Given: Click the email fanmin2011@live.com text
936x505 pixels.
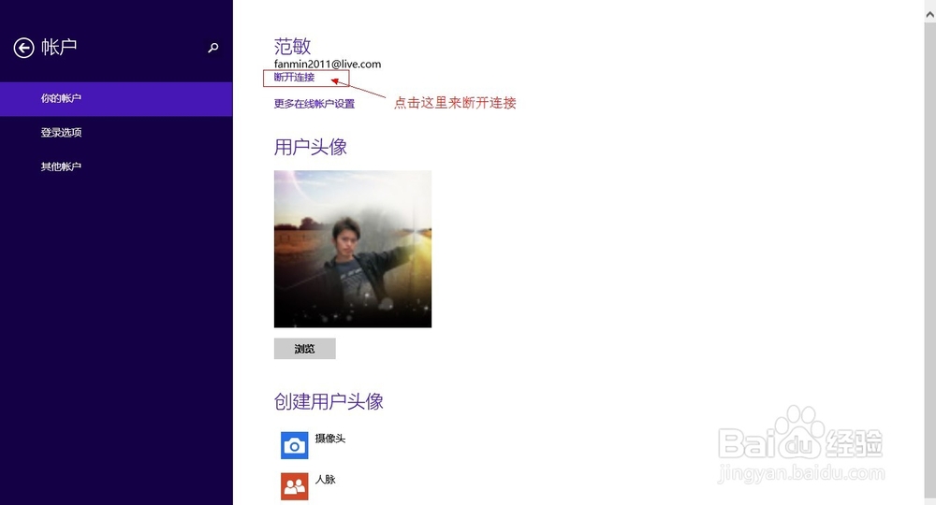Looking at the screenshot, I should pos(327,64).
